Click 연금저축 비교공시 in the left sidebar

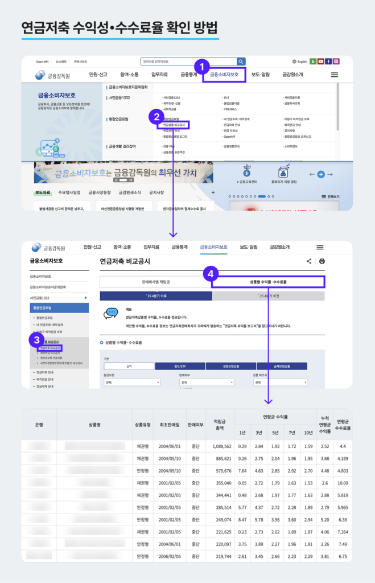50,348
